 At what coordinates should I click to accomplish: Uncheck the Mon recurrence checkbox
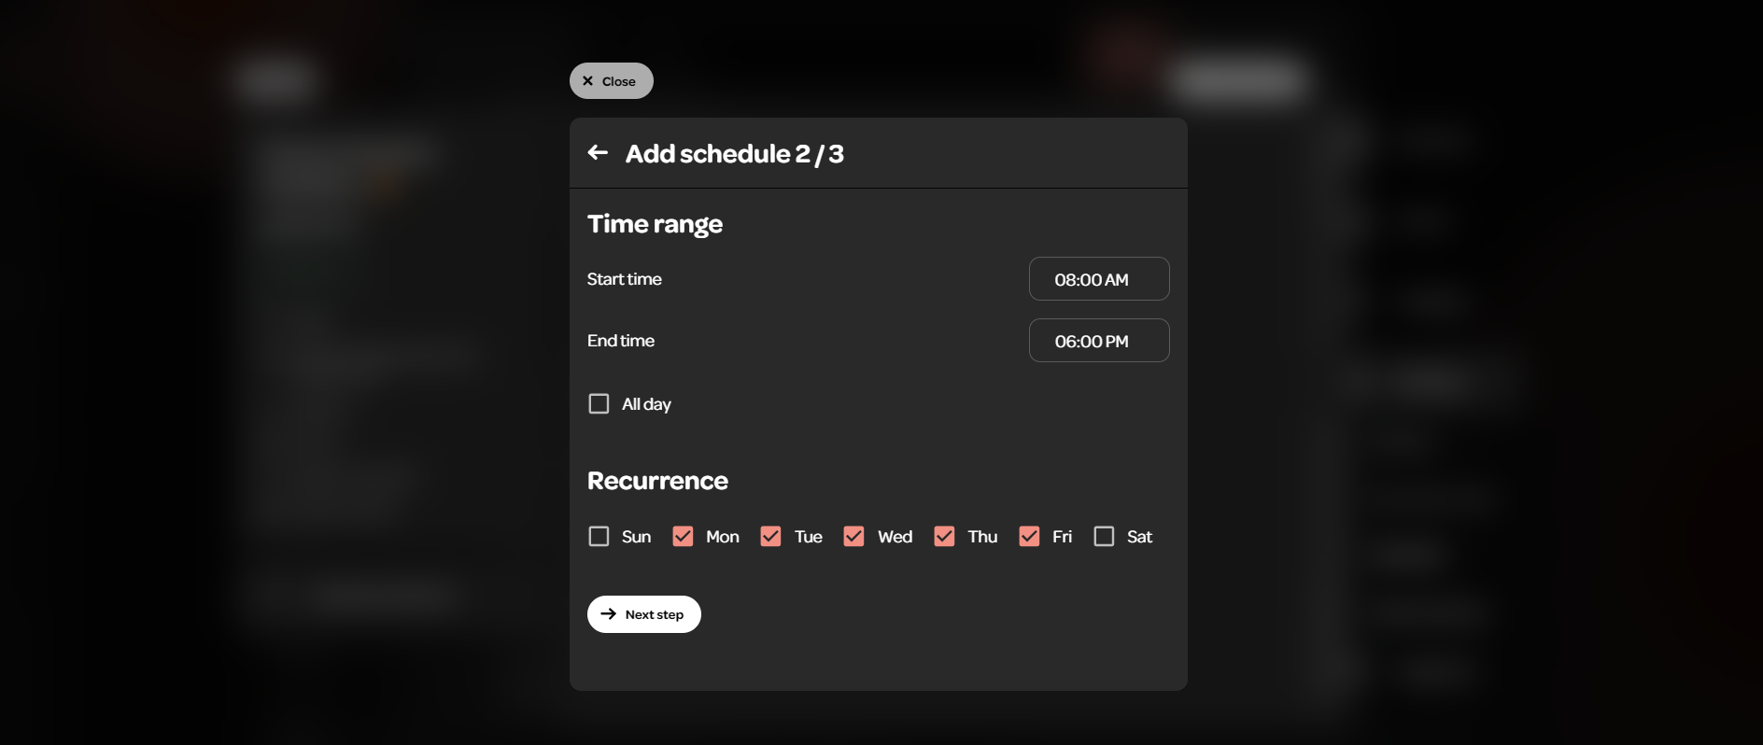tap(683, 536)
